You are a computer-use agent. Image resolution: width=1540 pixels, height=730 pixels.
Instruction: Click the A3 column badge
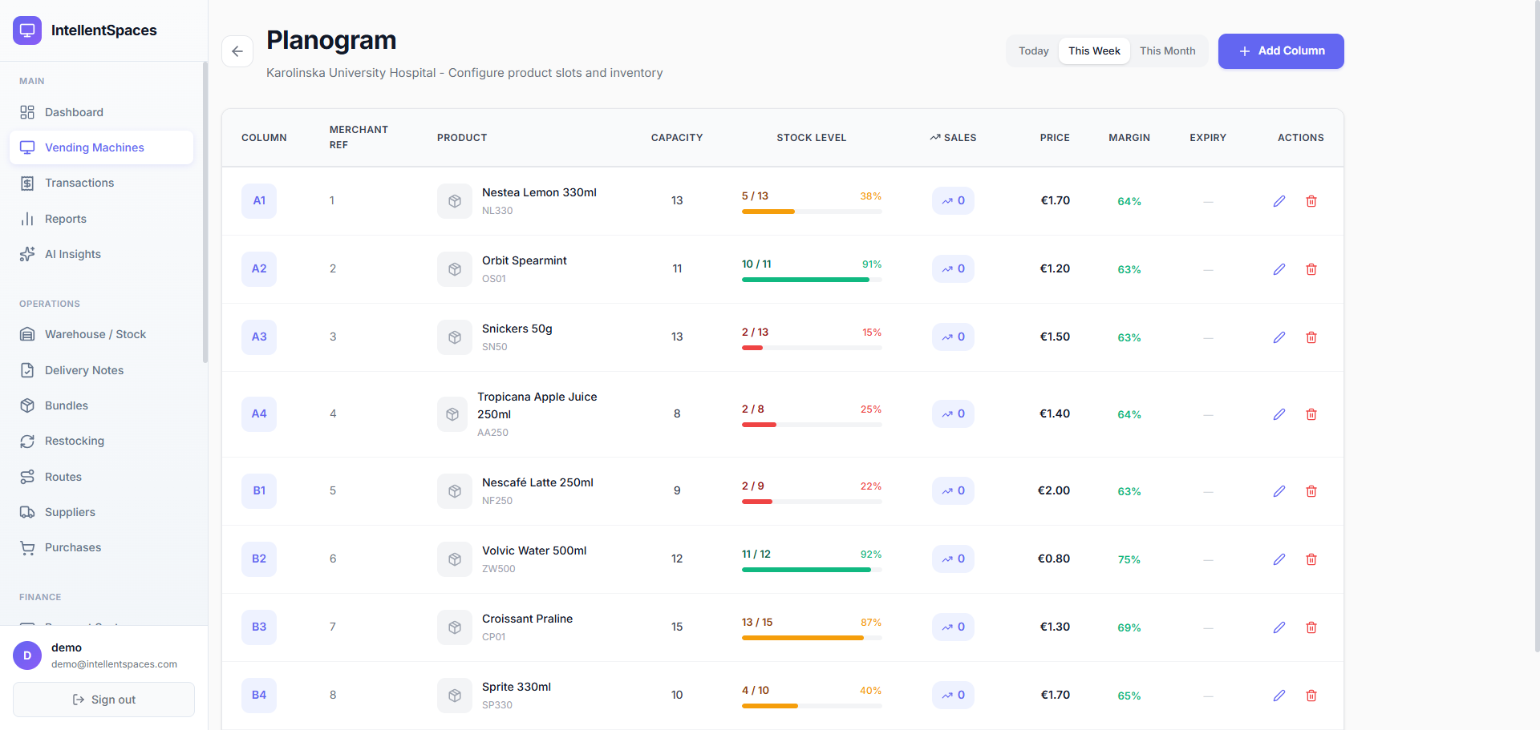(259, 337)
